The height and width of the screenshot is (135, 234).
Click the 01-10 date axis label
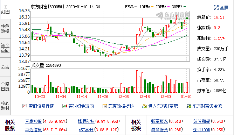186,97
